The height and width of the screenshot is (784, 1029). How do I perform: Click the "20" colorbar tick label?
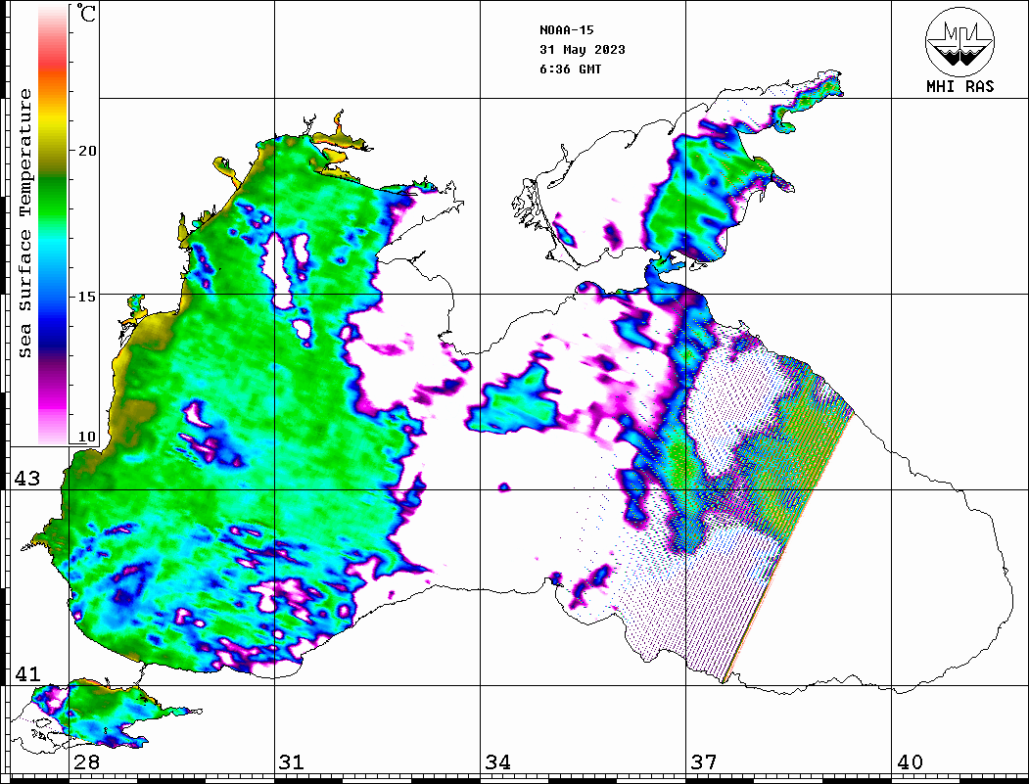pos(87,151)
